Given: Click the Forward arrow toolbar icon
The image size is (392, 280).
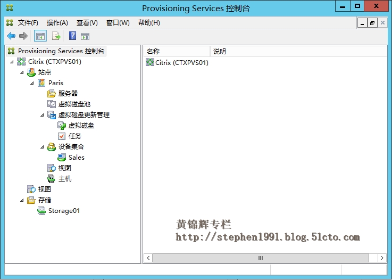Looking at the screenshot, I should (x=23, y=36).
